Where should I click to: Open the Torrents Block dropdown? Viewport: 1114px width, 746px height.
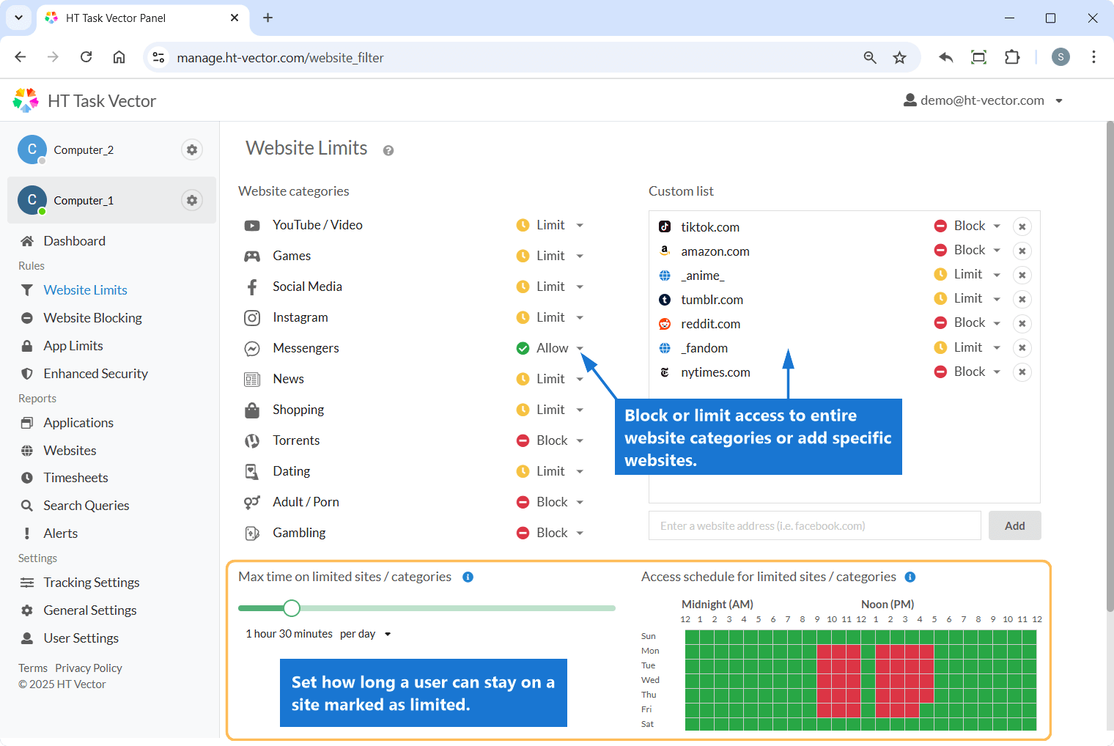(x=580, y=440)
